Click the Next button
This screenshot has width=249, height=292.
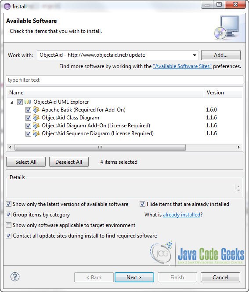pos(134,277)
